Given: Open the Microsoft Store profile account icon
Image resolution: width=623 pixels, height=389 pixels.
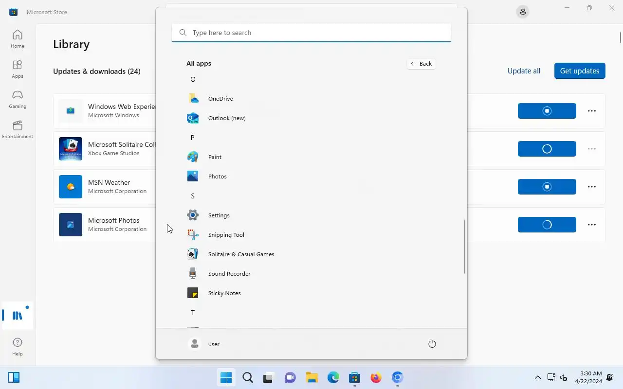Looking at the screenshot, I should [523, 12].
